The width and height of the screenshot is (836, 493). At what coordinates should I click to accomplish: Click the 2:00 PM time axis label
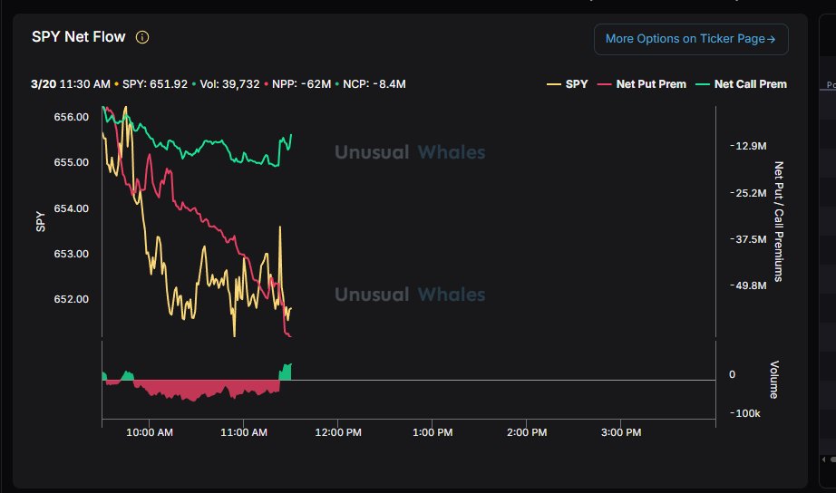point(527,432)
